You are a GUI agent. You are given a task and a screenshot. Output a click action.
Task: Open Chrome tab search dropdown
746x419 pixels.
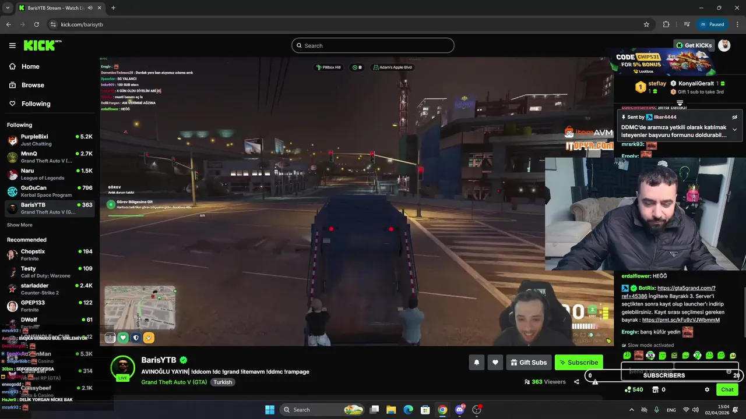[x=9, y=8]
